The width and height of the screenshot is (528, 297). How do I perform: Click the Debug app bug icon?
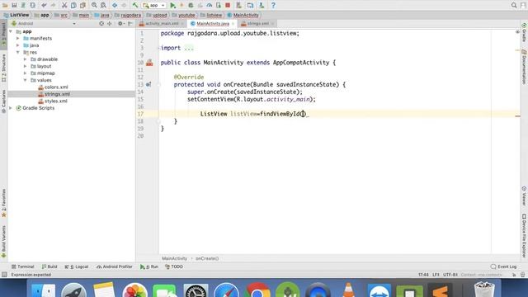[x=191, y=6]
